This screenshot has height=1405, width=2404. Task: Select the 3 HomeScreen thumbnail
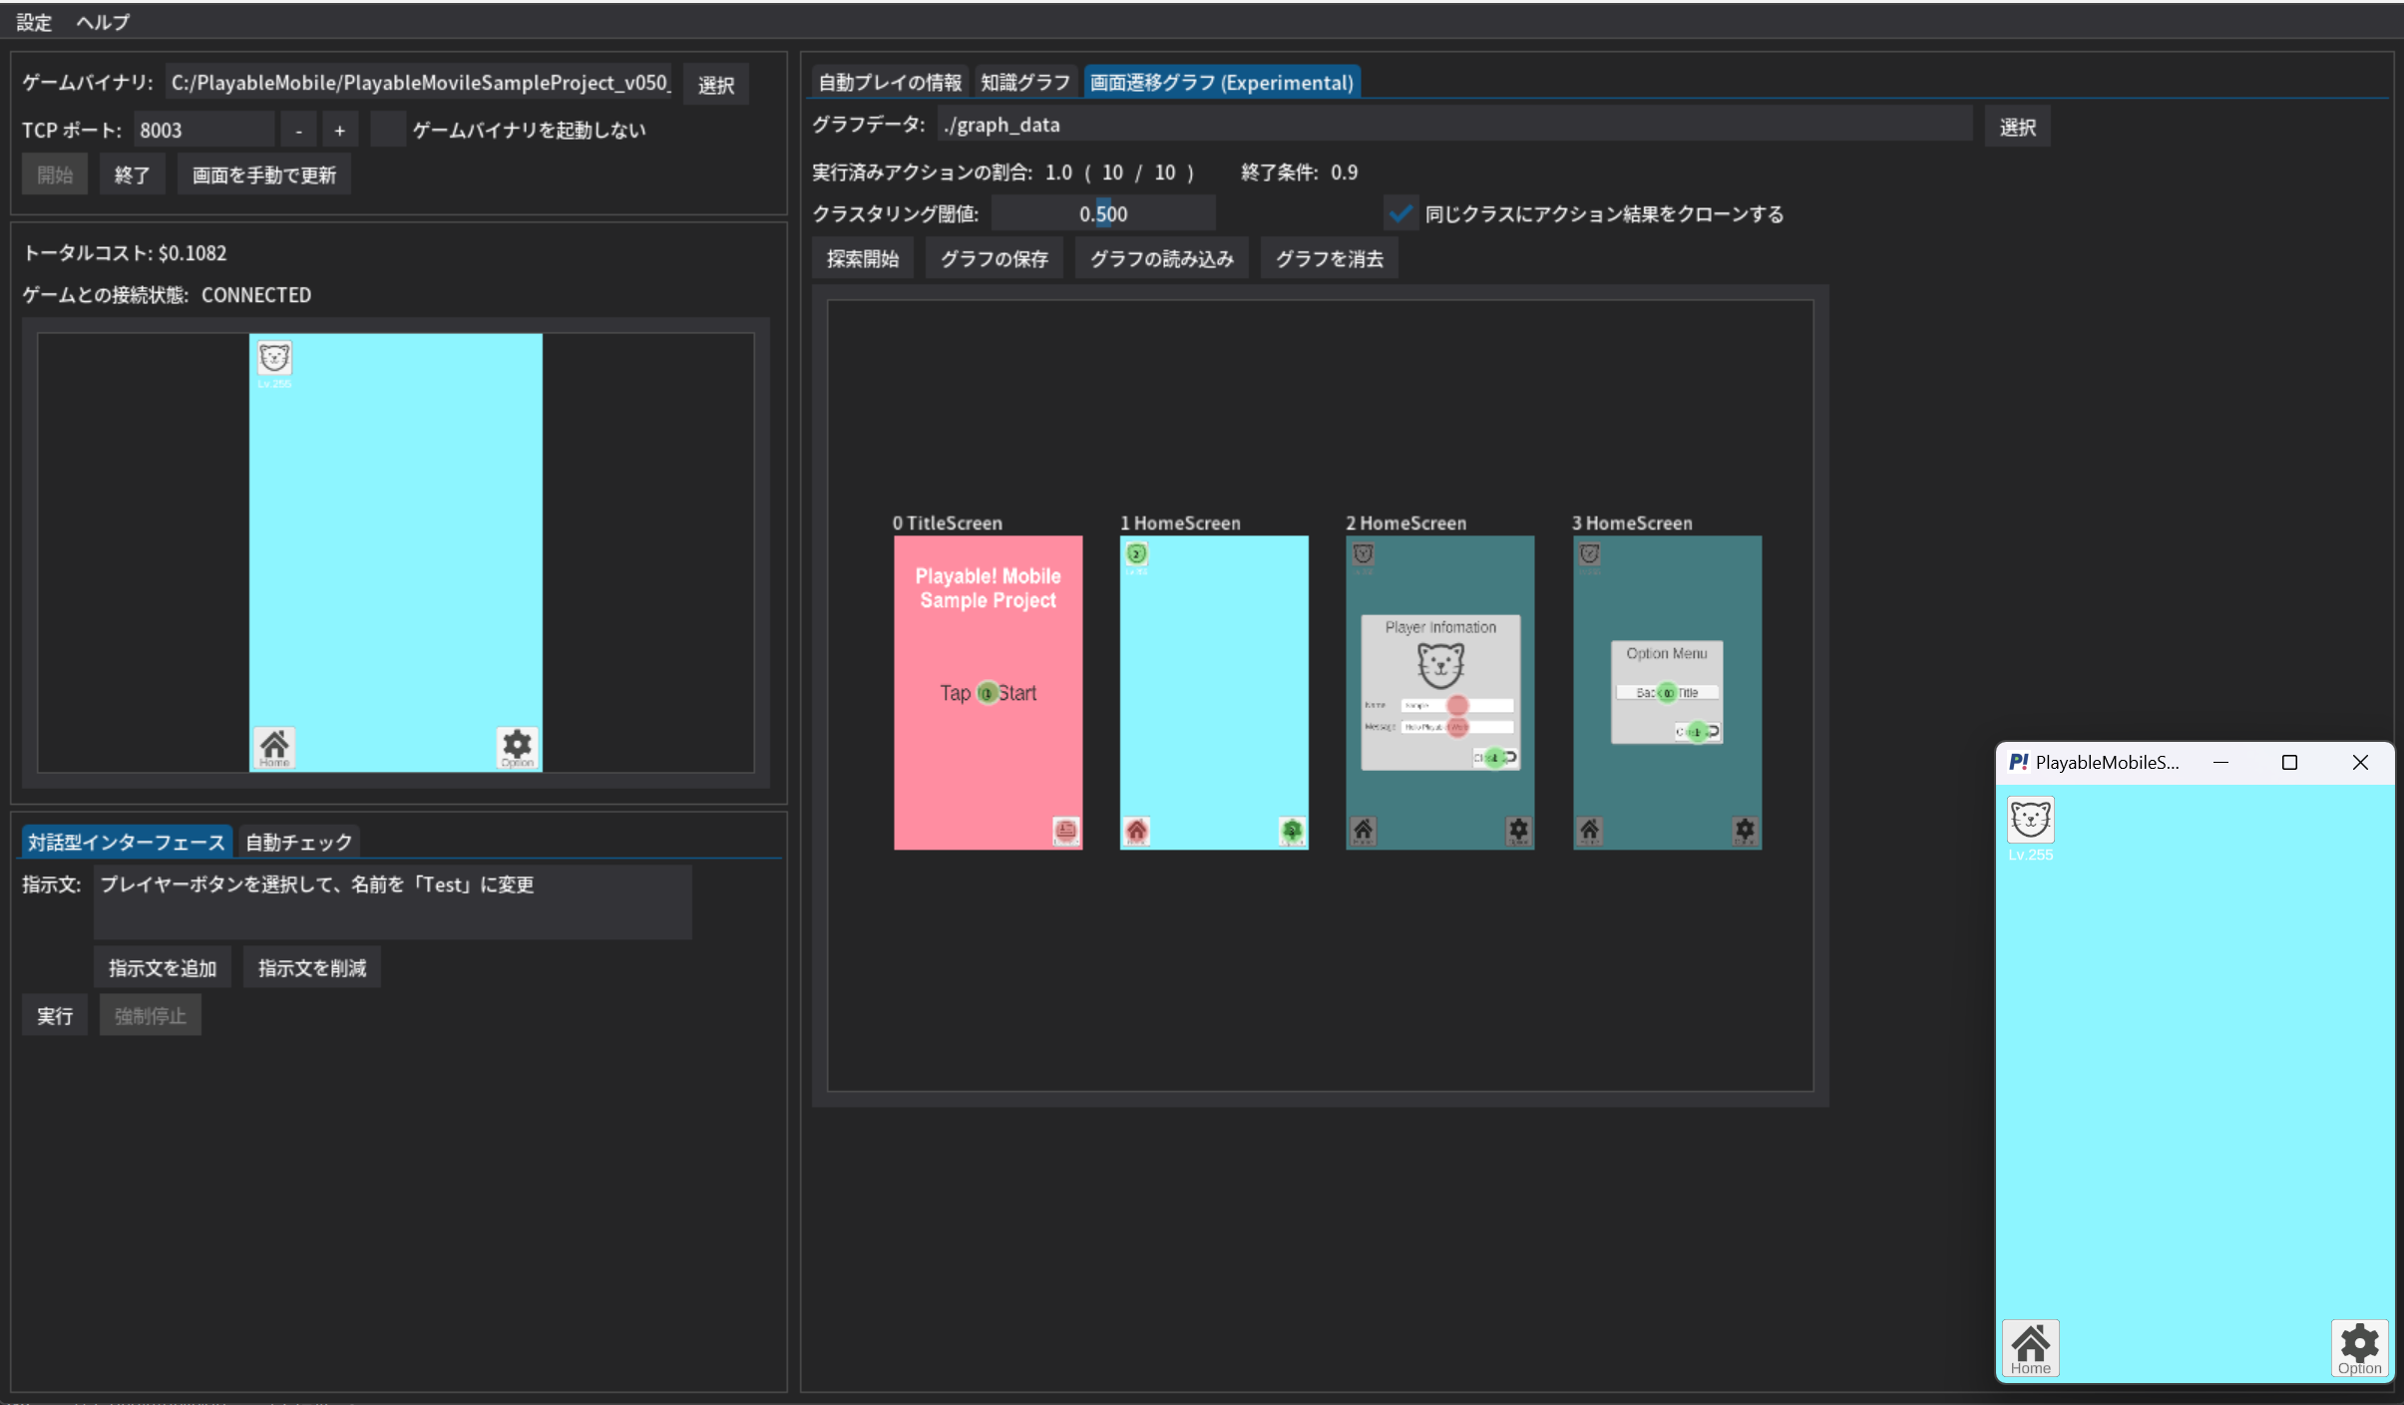1667,692
